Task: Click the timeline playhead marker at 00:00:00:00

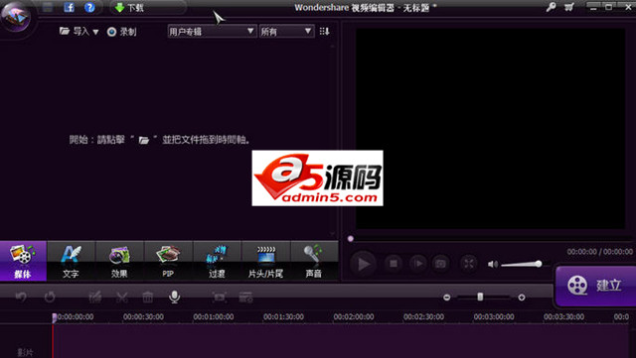Action: click(x=54, y=317)
